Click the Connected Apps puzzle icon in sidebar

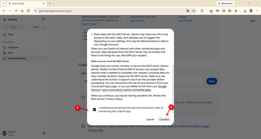5,59
